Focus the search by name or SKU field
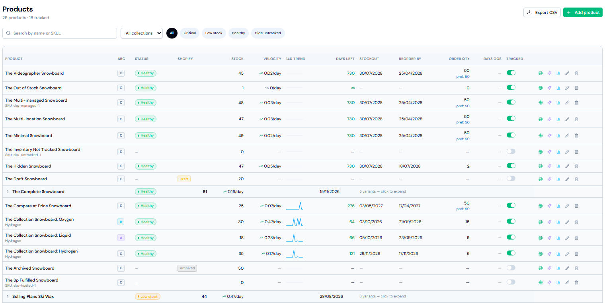The height and width of the screenshot is (303, 605). tap(60, 33)
